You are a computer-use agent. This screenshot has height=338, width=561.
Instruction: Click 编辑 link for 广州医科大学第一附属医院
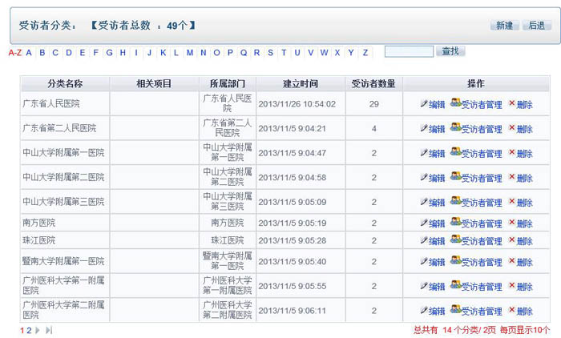(x=437, y=287)
